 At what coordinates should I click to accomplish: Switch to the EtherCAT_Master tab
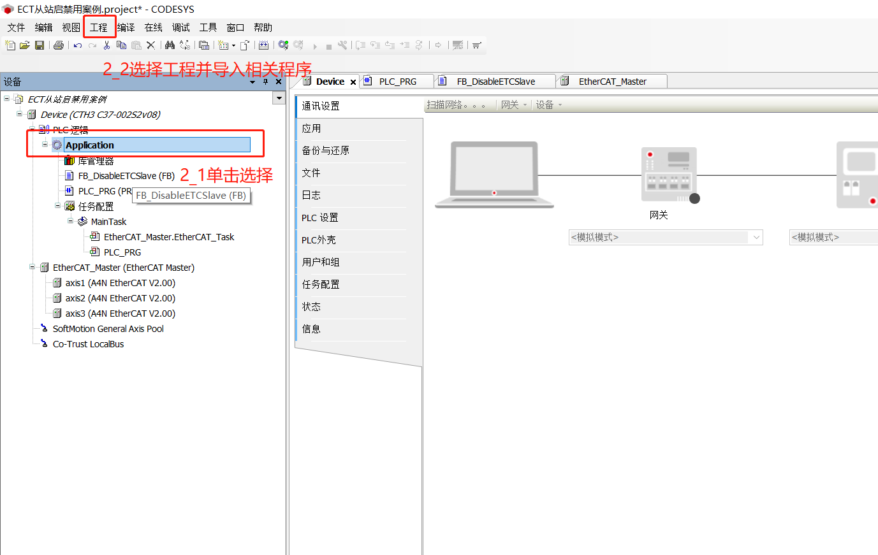612,82
